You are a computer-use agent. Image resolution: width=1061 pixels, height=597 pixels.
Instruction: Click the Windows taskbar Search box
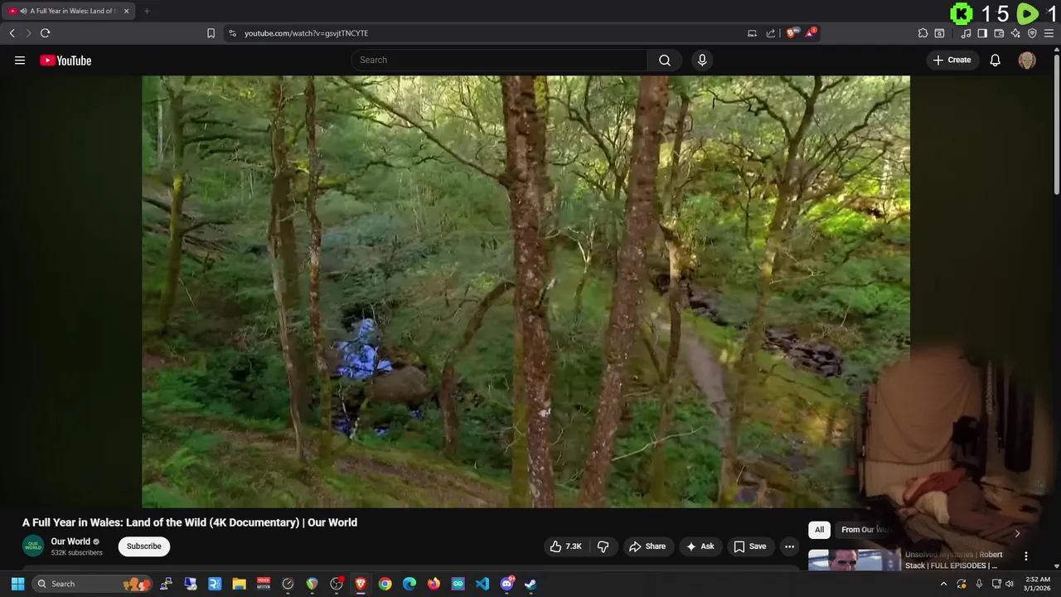click(91, 584)
